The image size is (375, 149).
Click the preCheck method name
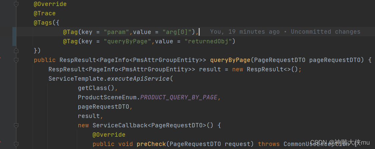click(x=151, y=144)
